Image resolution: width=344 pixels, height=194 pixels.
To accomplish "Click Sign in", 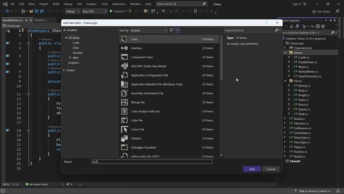I will [x=299, y=4].
